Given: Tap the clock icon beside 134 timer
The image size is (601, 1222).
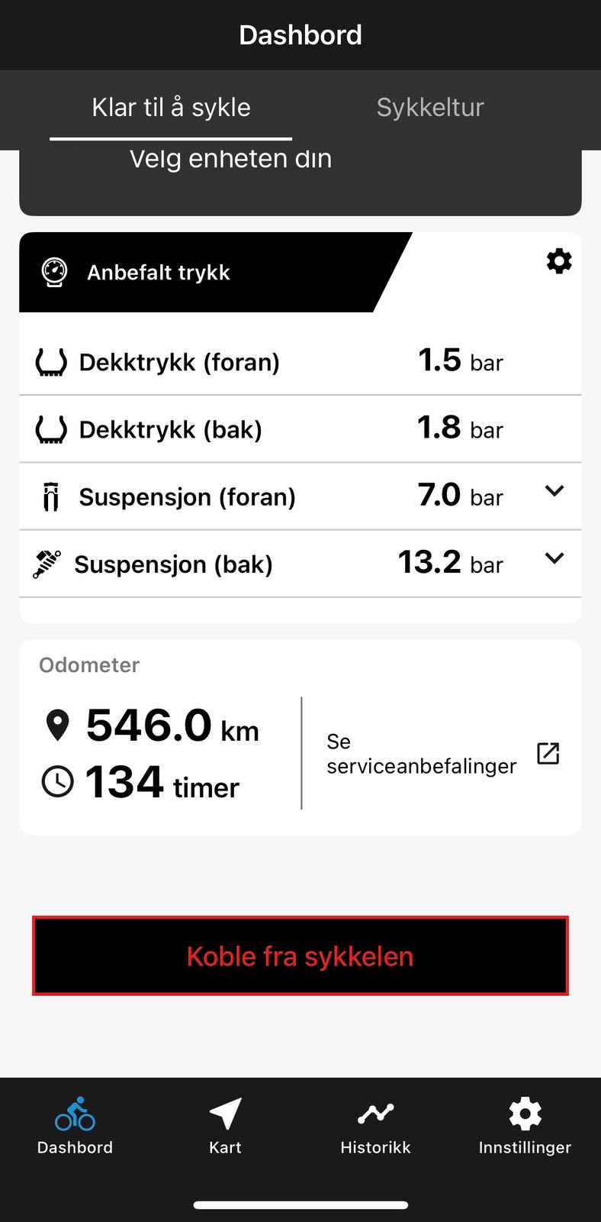Looking at the screenshot, I should [58, 782].
